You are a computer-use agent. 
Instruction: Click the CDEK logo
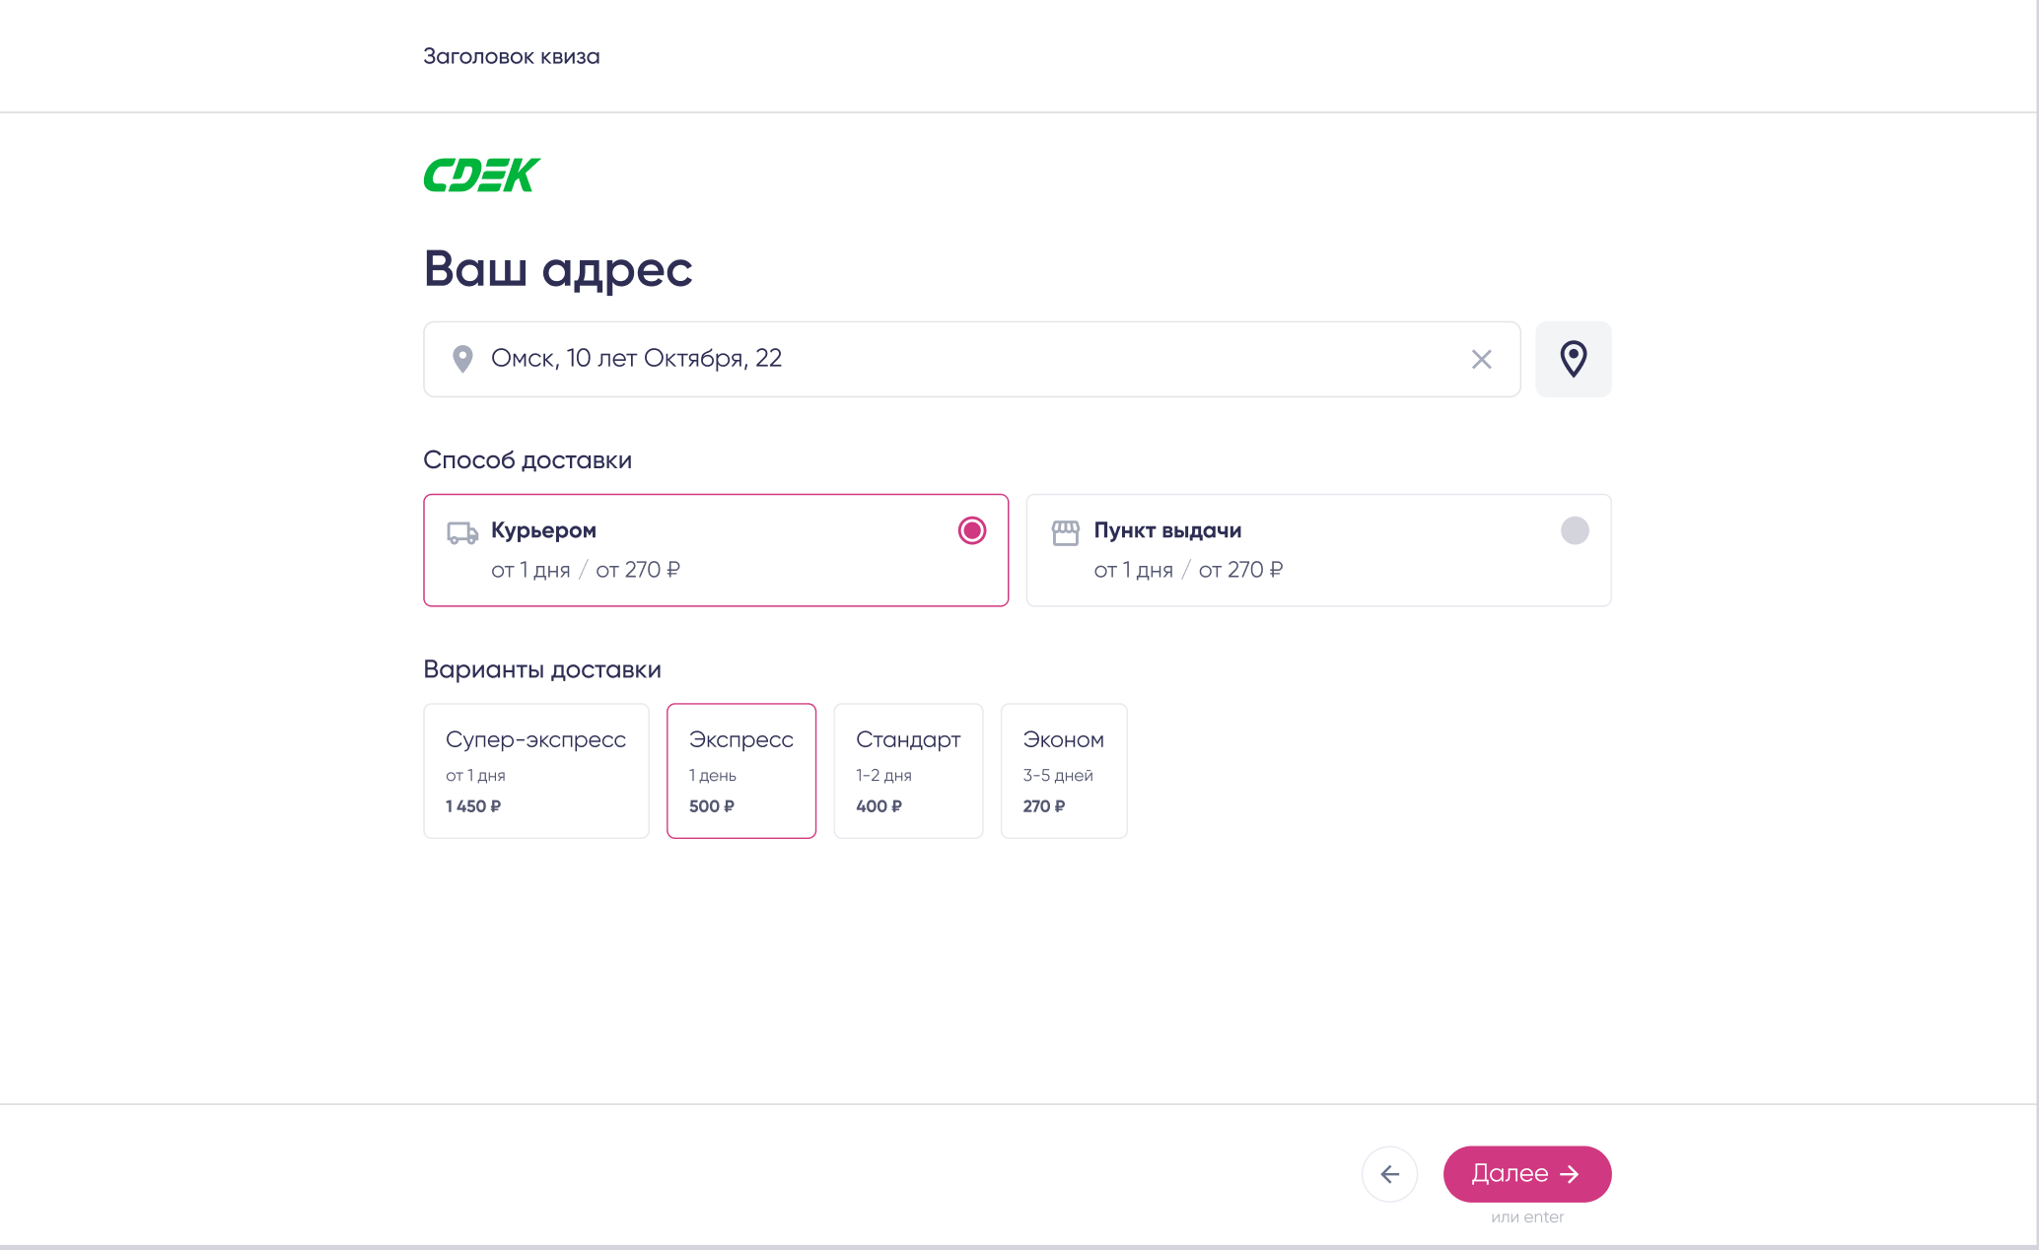[482, 175]
